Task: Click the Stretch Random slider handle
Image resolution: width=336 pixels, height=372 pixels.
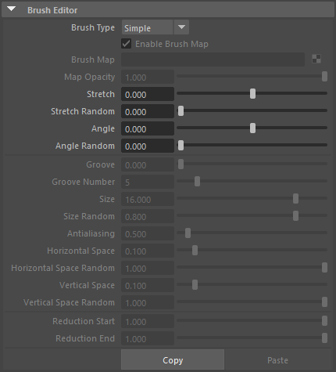Action: [x=181, y=110]
